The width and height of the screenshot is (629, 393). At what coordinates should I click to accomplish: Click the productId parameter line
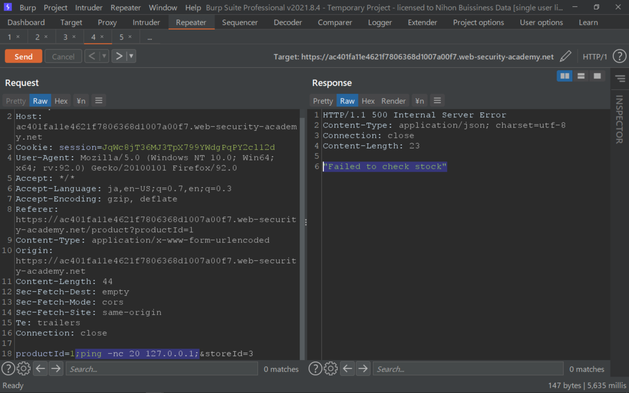coord(135,354)
